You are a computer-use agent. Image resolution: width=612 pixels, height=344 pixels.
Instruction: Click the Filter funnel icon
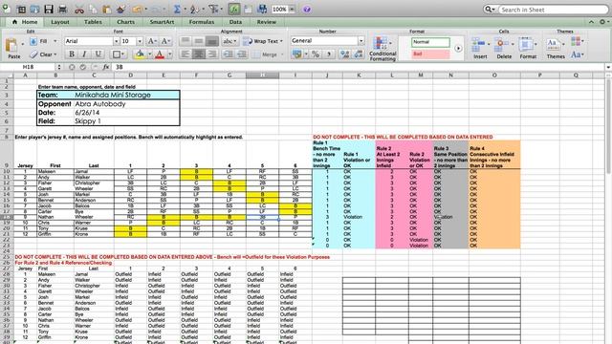coord(213,9)
